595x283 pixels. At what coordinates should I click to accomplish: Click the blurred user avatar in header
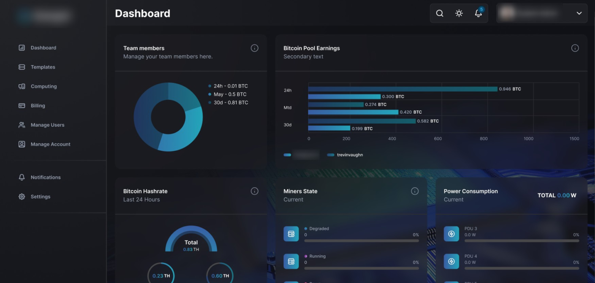pyautogui.click(x=507, y=13)
